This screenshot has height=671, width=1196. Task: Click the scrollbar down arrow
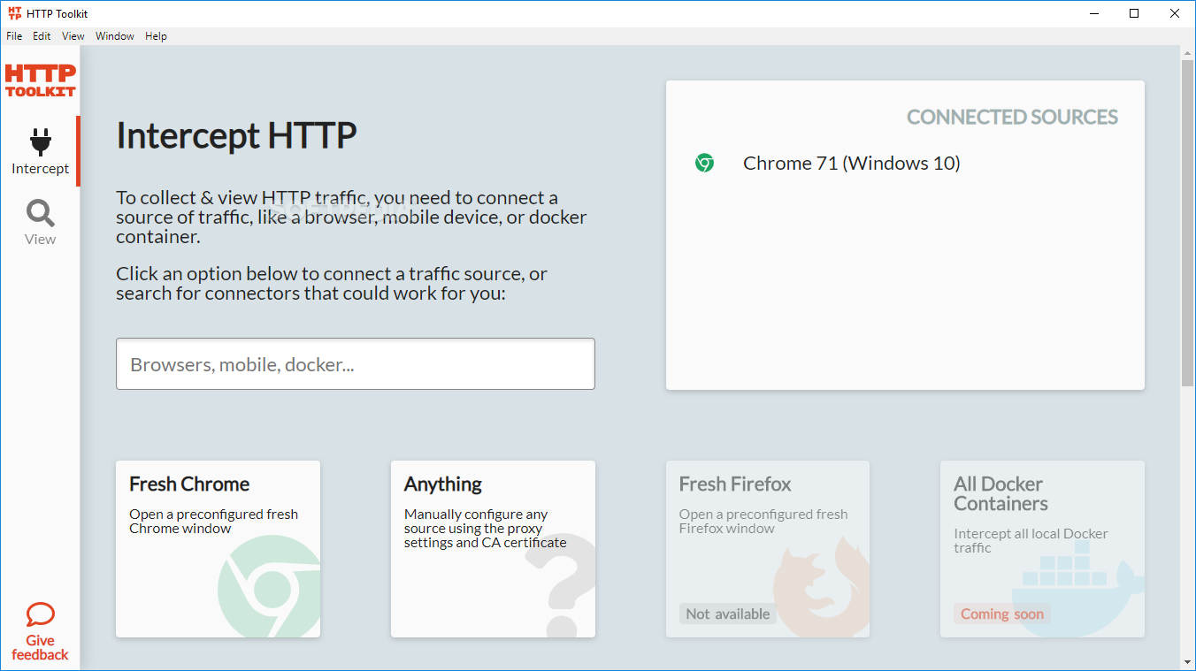[x=1188, y=661]
